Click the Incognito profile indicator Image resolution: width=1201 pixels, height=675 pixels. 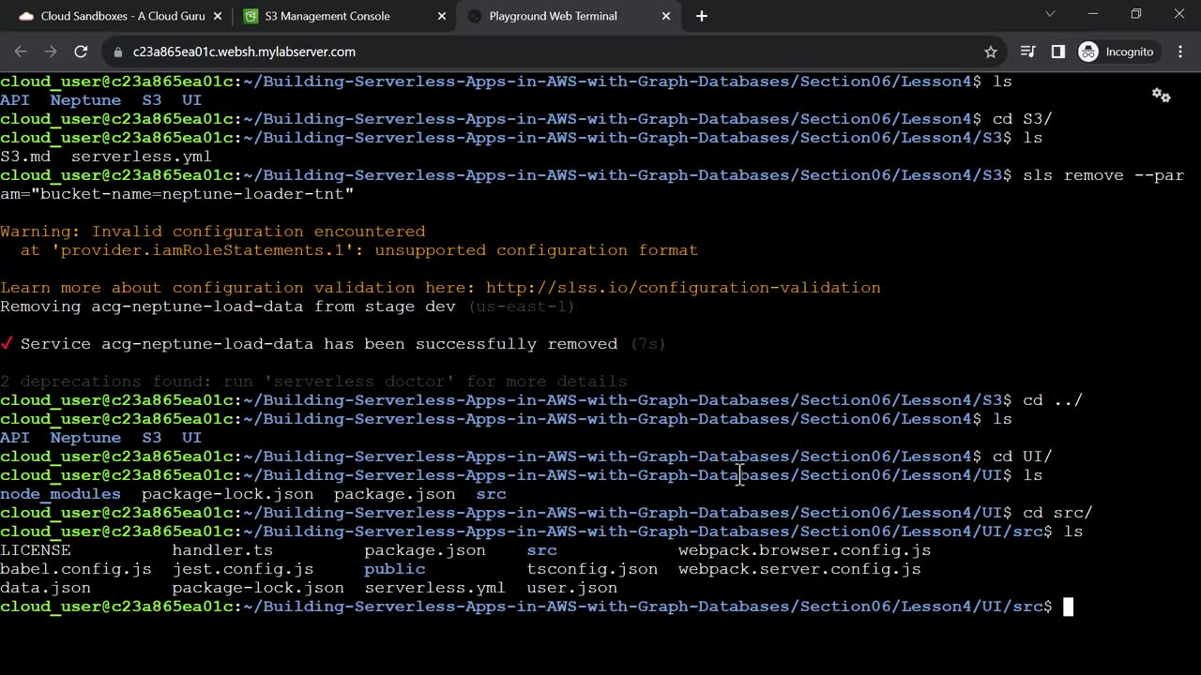(x=1117, y=52)
